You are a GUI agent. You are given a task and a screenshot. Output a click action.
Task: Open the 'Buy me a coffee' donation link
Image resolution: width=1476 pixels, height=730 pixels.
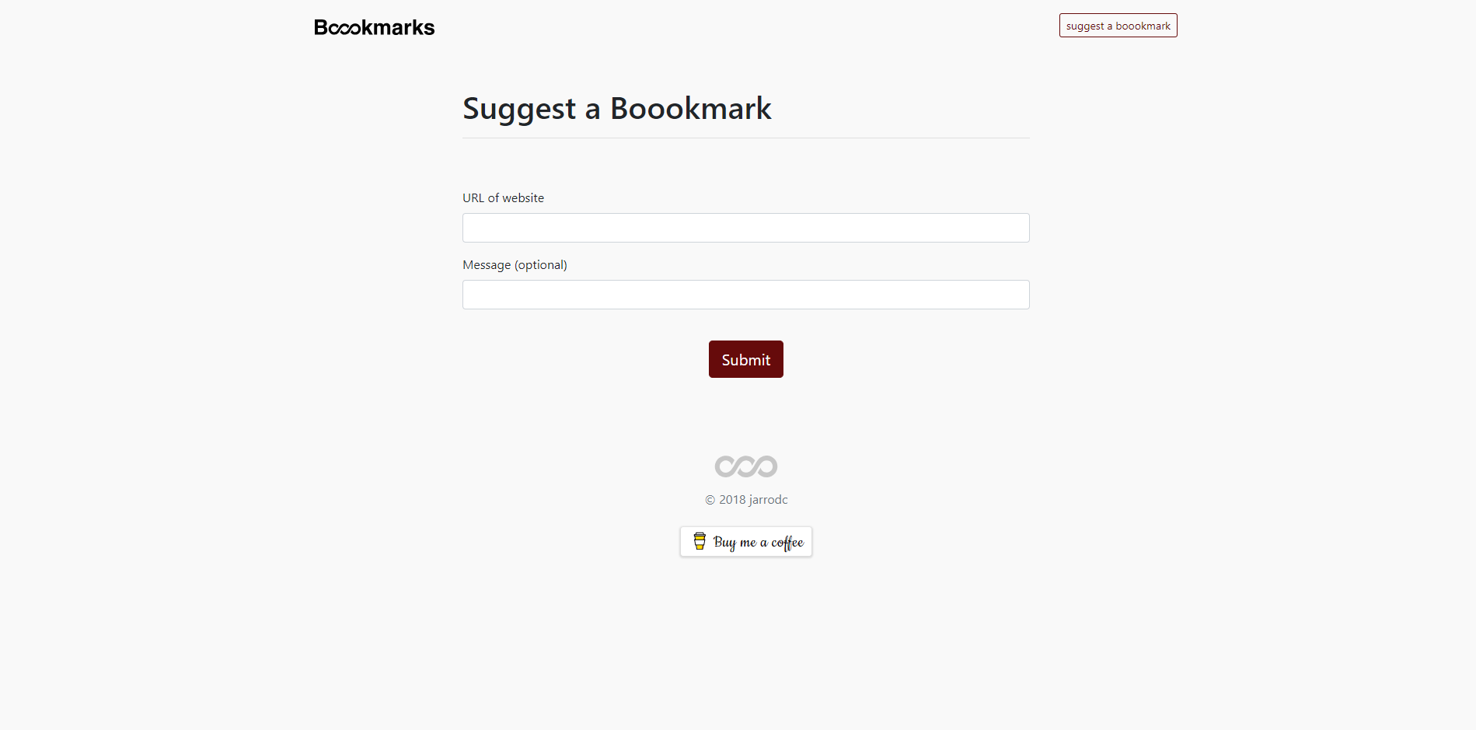(745, 541)
